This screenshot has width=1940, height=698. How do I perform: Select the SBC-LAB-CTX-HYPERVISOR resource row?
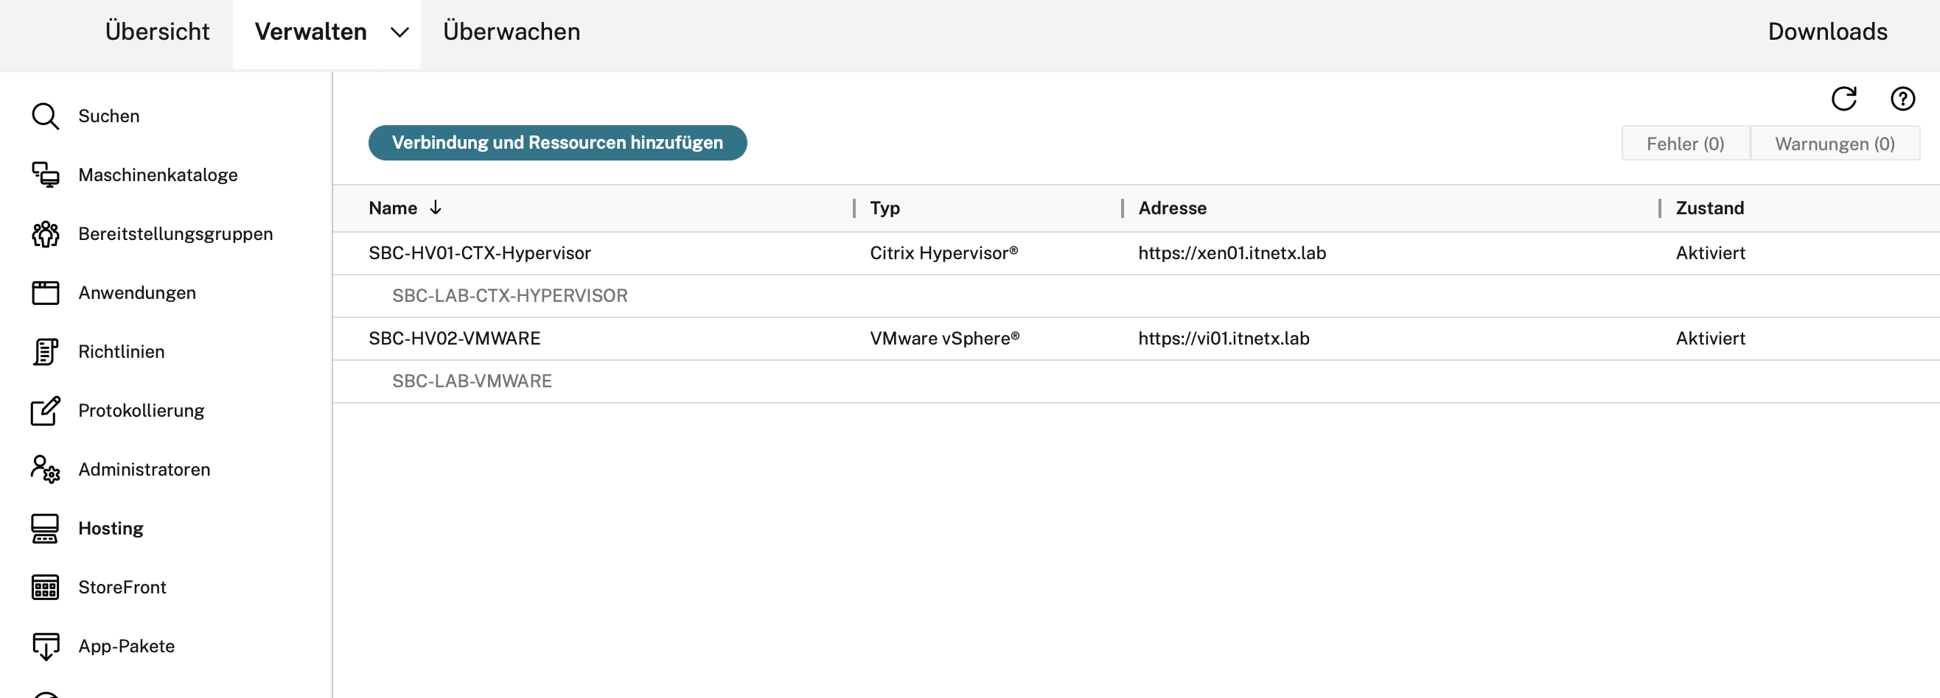tap(1136, 296)
